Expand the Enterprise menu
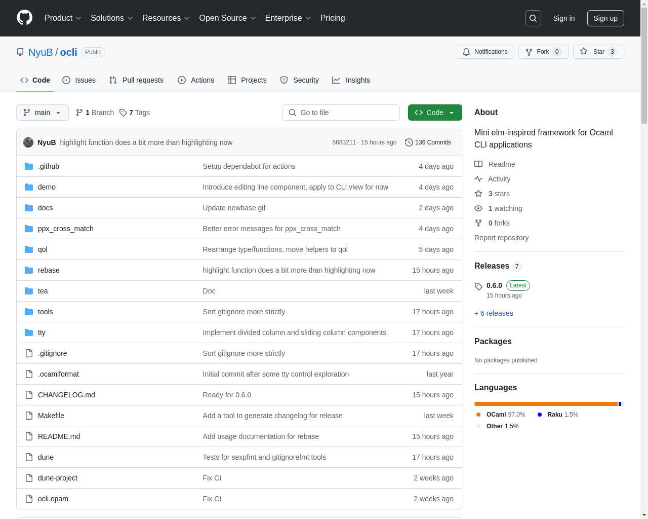 [288, 18]
